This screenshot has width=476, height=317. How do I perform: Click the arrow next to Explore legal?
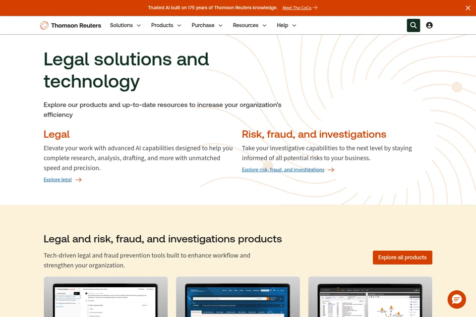point(79,180)
